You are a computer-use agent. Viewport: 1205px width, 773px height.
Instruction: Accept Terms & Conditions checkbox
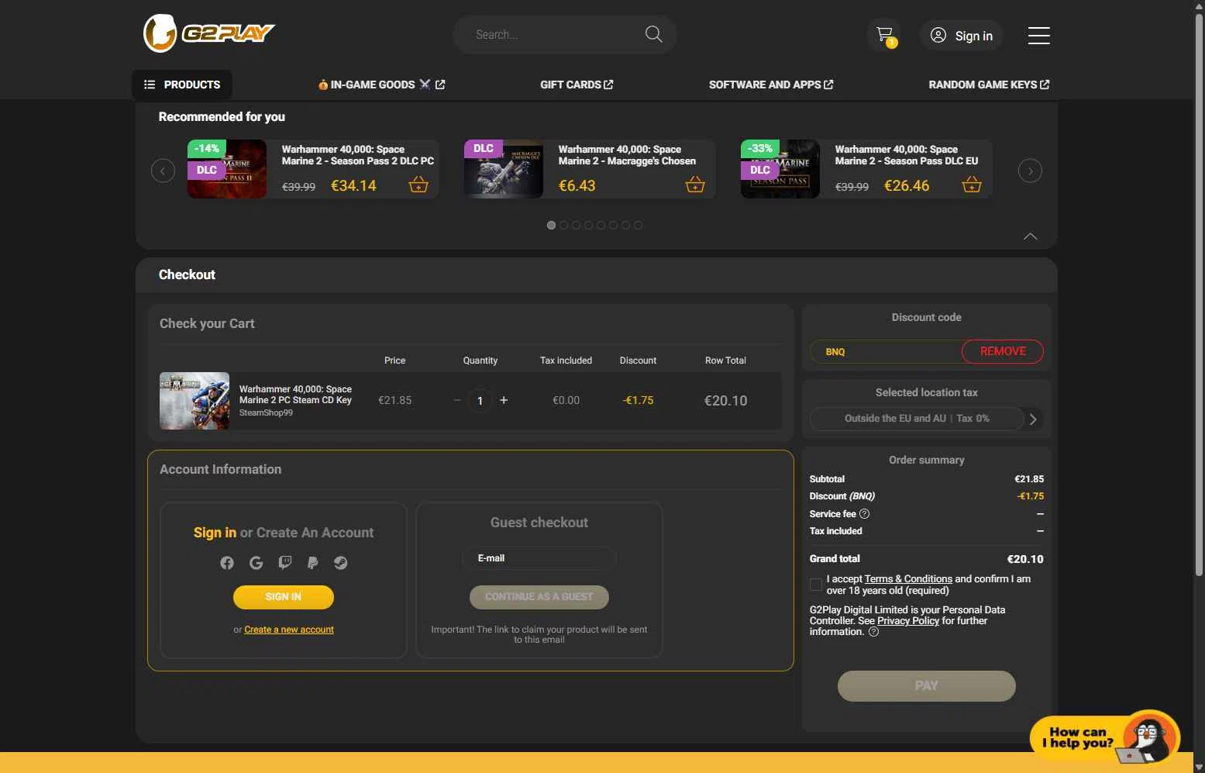[816, 585]
